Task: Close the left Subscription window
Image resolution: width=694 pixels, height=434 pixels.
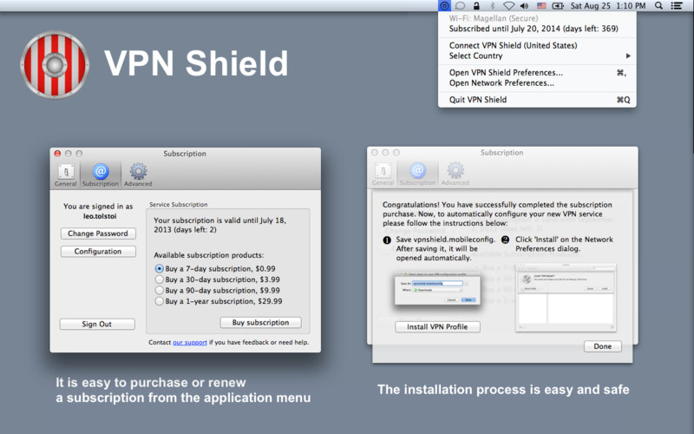Action: click(57, 154)
